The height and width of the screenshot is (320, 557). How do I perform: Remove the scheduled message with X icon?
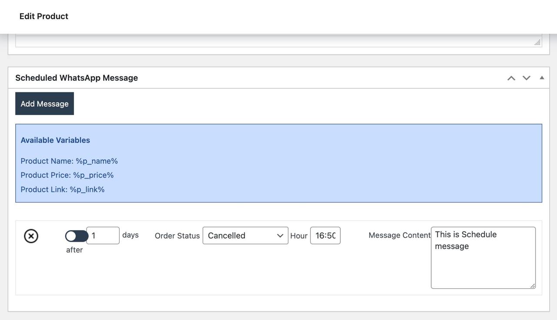(31, 236)
